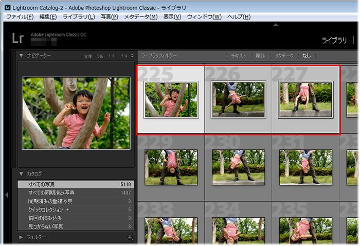Select 見つからない写真 in the catalog
This screenshot has width=360, height=246.
(76, 226)
